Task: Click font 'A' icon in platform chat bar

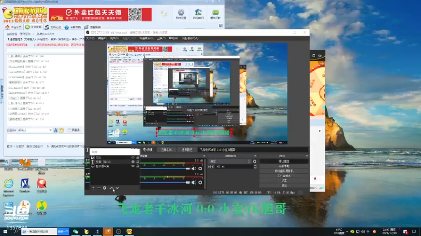Action: pos(56,130)
